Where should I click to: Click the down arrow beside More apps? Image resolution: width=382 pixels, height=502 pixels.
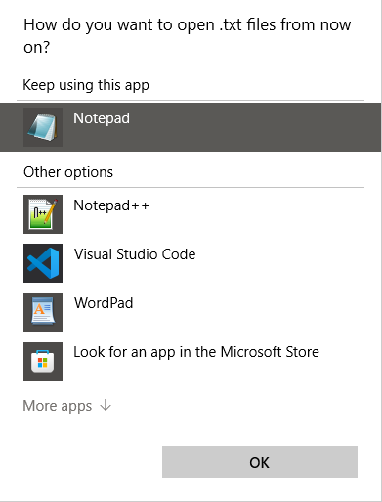(106, 405)
